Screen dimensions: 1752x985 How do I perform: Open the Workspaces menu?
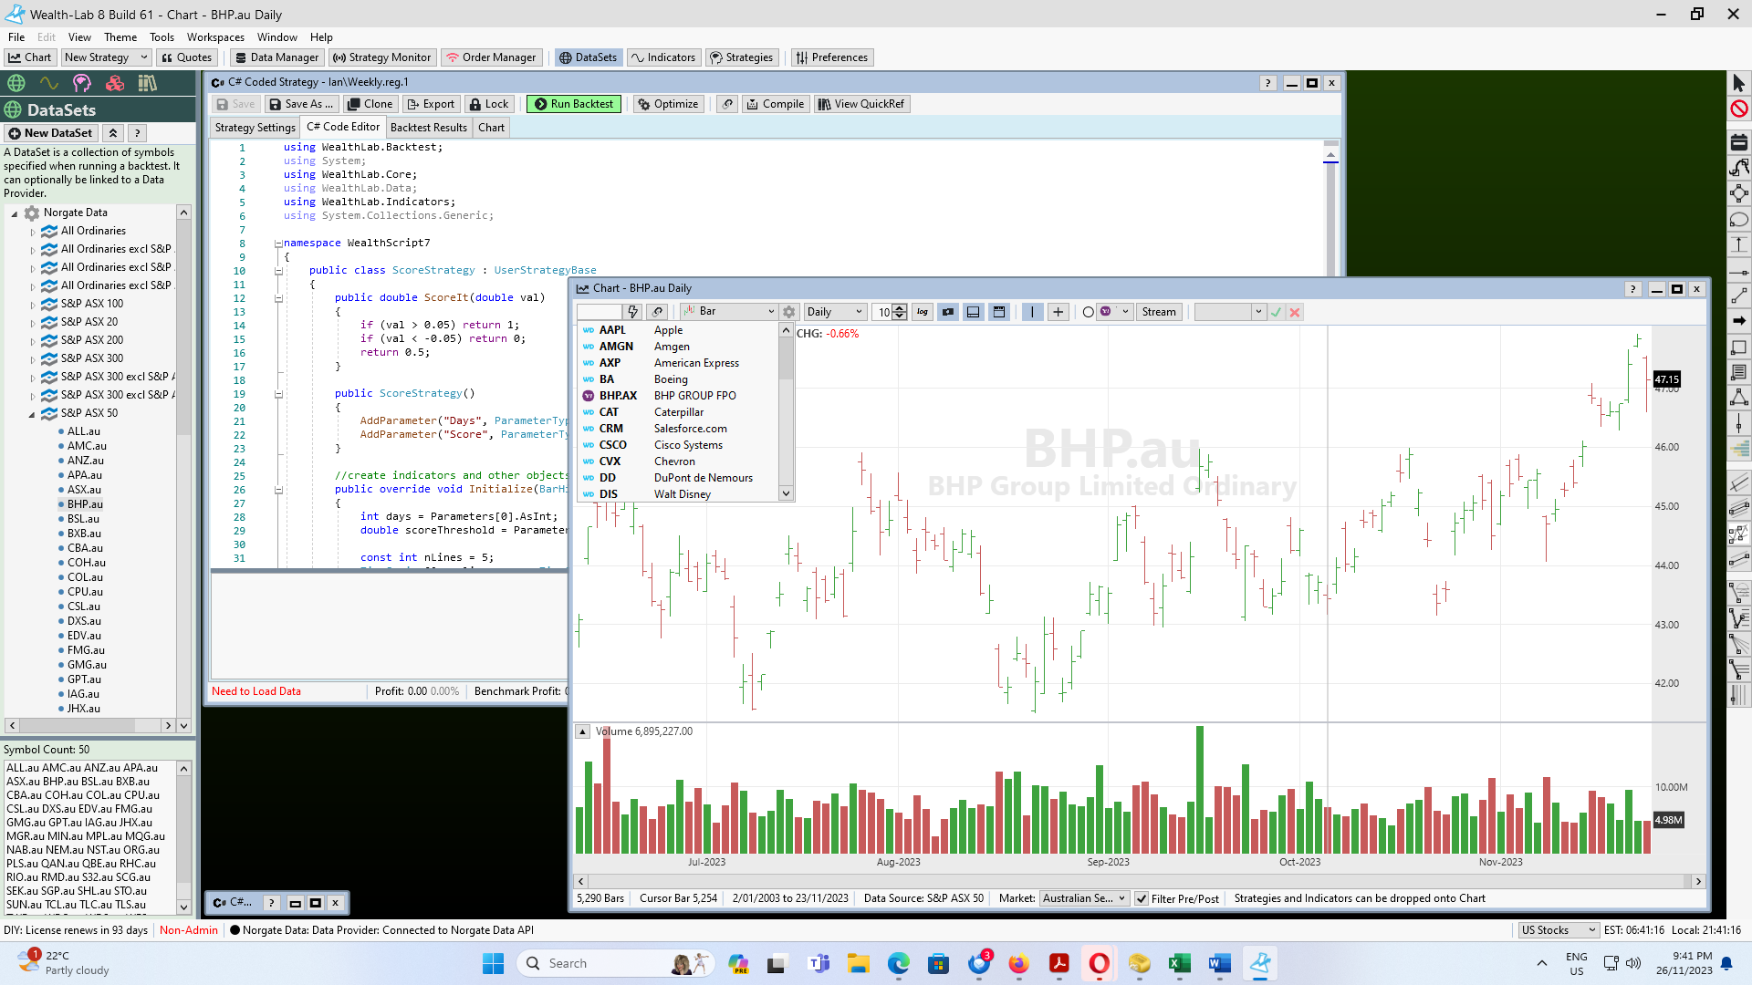(x=215, y=37)
